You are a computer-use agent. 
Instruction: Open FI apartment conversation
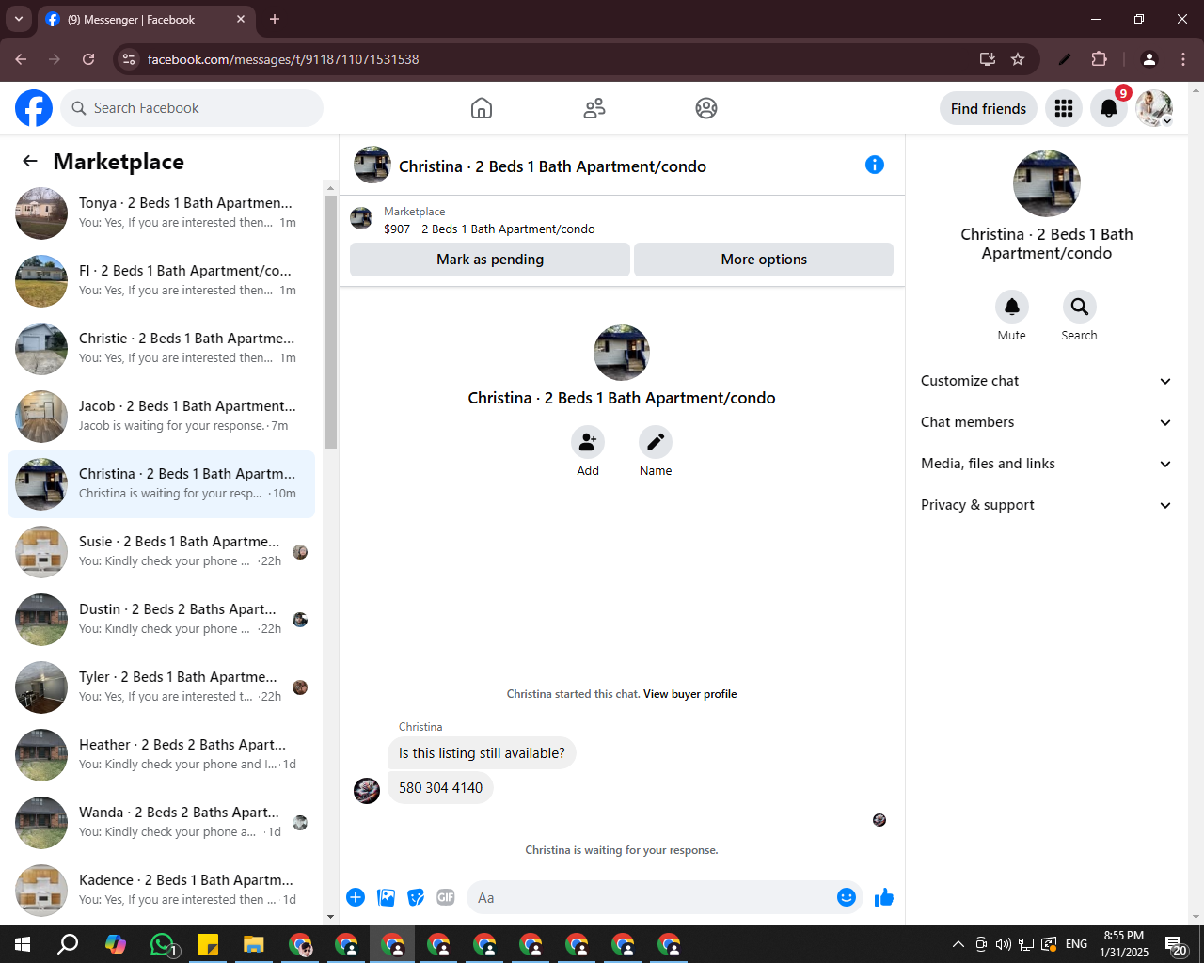(161, 281)
